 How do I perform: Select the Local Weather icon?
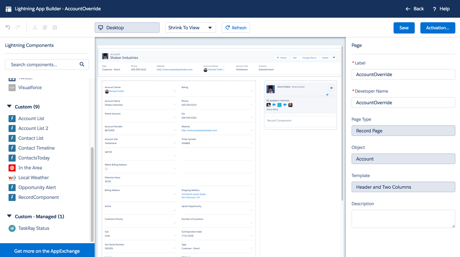[x=12, y=178]
